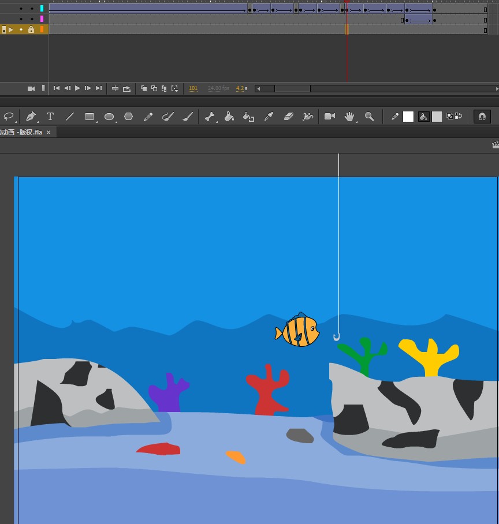Select the Text tool

(x=50, y=117)
